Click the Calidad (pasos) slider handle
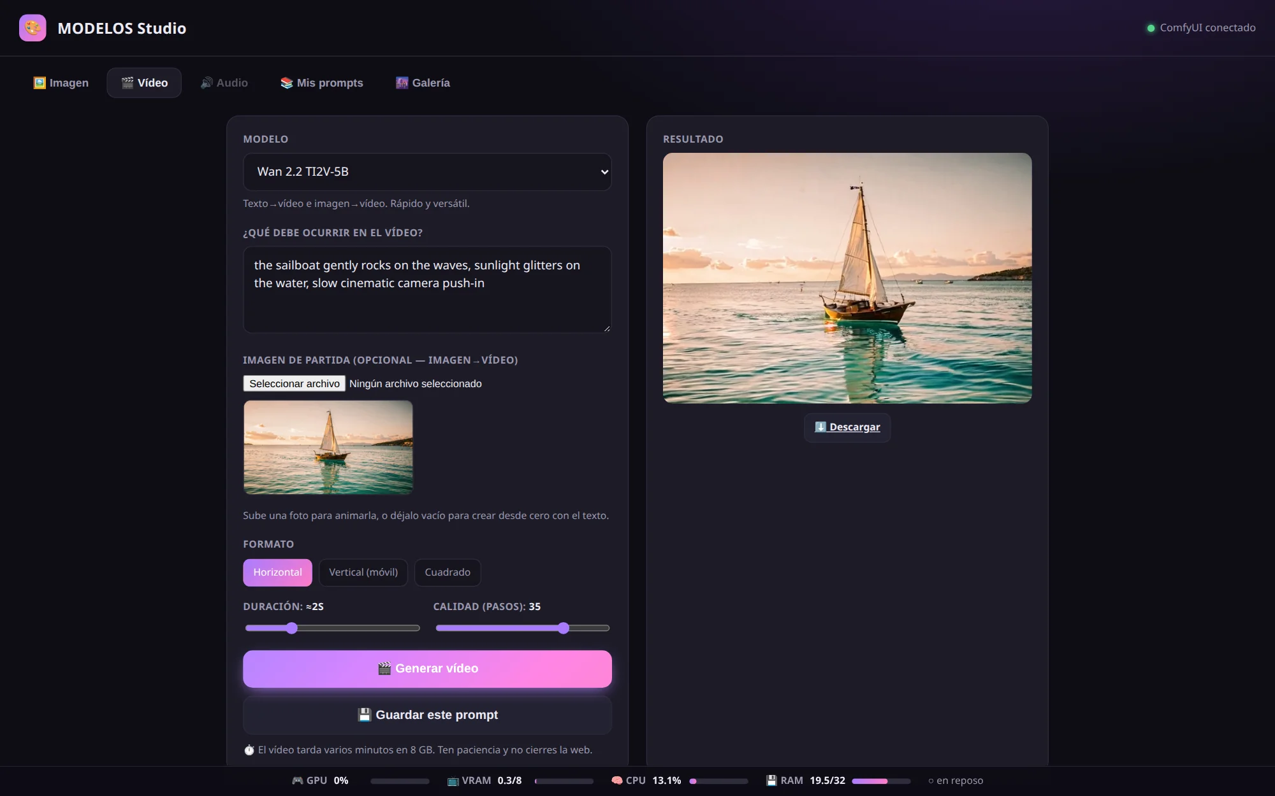1275x796 pixels. click(x=564, y=629)
